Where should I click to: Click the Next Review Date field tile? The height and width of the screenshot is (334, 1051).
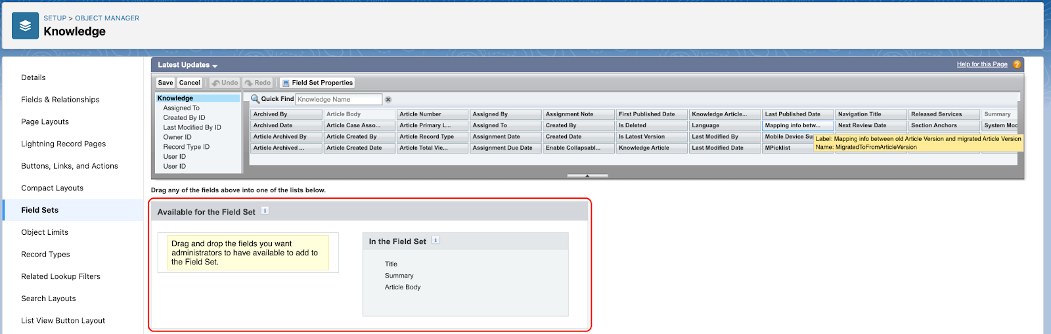[871, 125]
